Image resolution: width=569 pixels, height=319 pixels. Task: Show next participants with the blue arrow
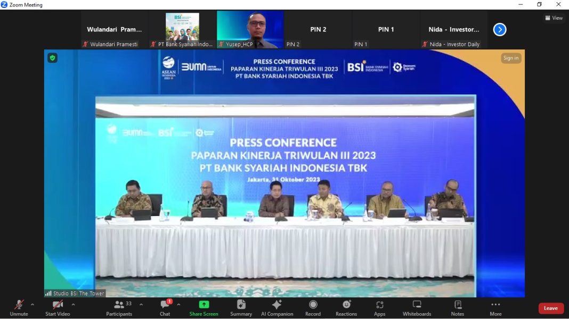[500, 30]
